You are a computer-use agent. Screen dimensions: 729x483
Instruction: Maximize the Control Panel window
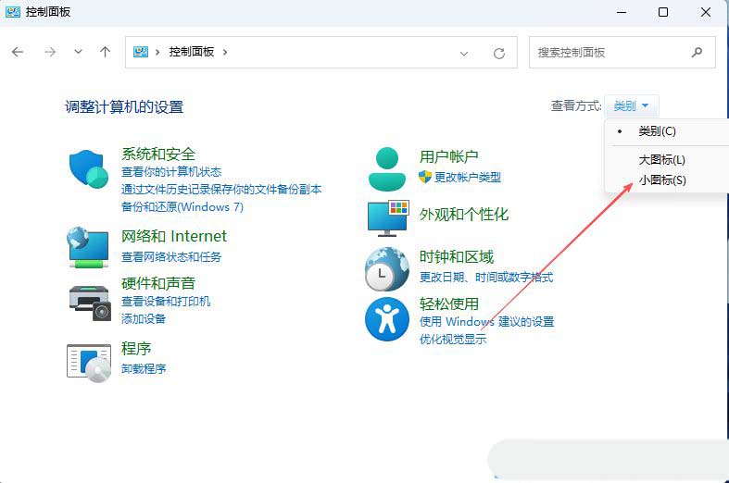tap(663, 12)
